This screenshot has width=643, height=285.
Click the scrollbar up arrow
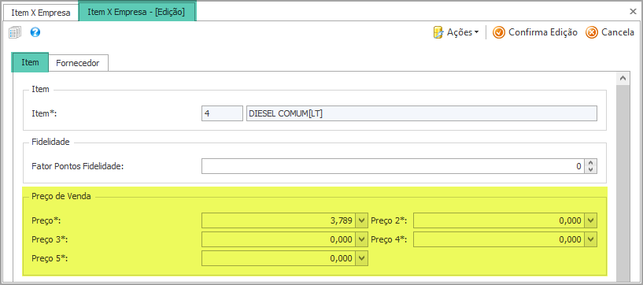point(623,78)
